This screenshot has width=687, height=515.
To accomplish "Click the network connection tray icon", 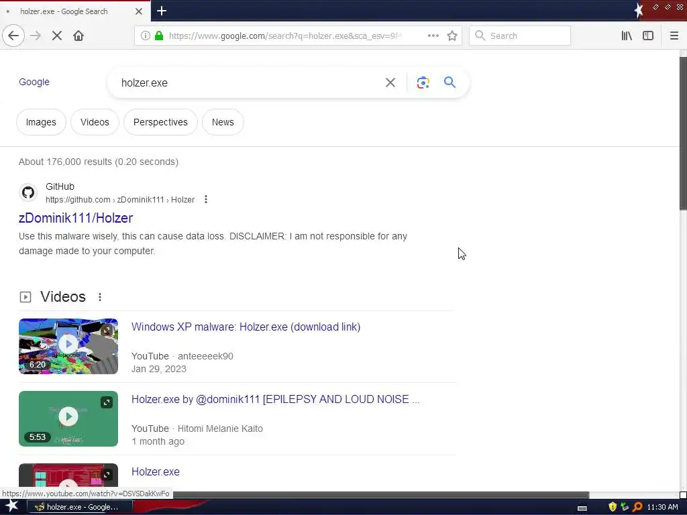I will (625, 507).
